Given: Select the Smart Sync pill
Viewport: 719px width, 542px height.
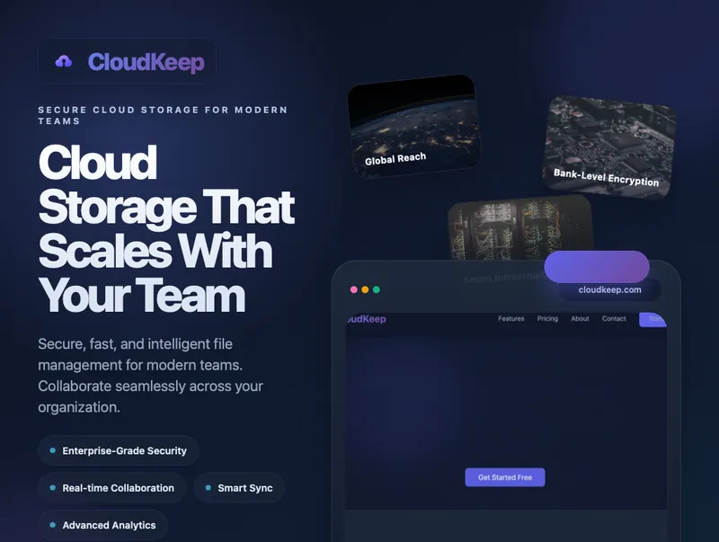Looking at the screenshot, I should (239, 488).
